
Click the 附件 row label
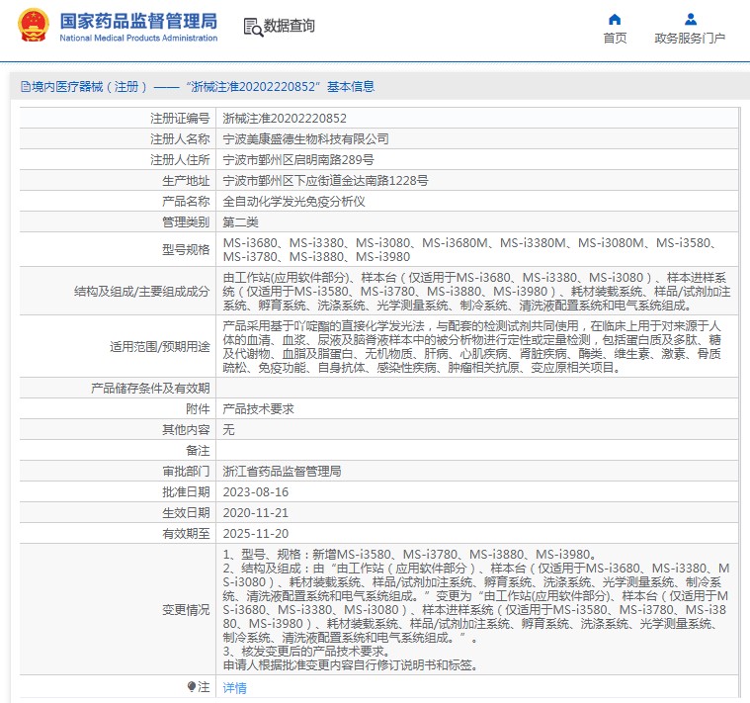(198, 408)
